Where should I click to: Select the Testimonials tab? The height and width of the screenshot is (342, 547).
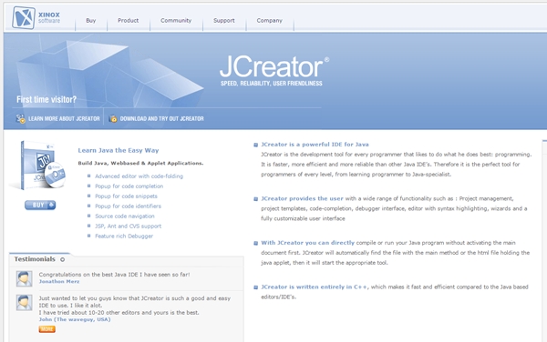point(35,259)
